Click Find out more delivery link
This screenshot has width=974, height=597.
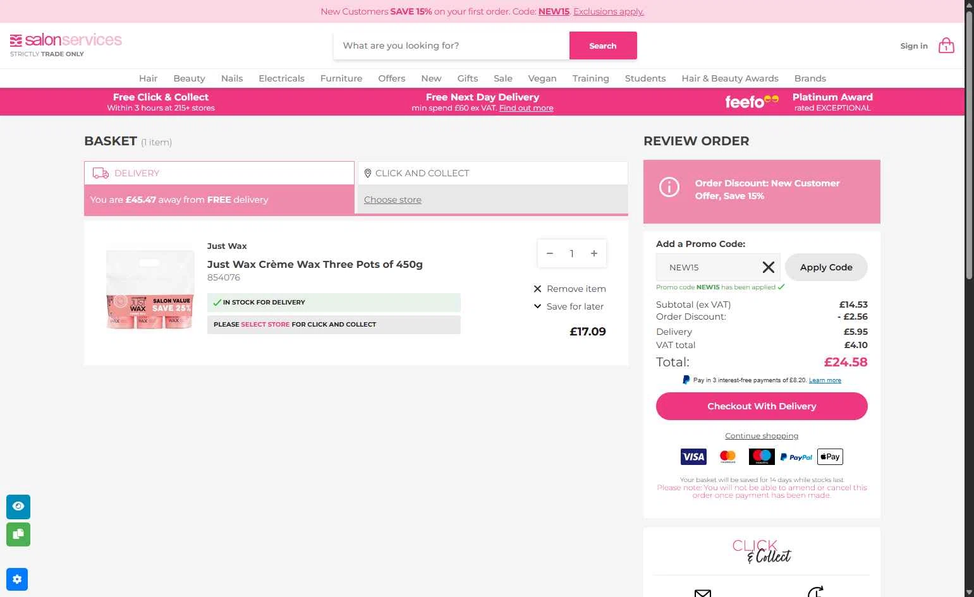(526, 108)
